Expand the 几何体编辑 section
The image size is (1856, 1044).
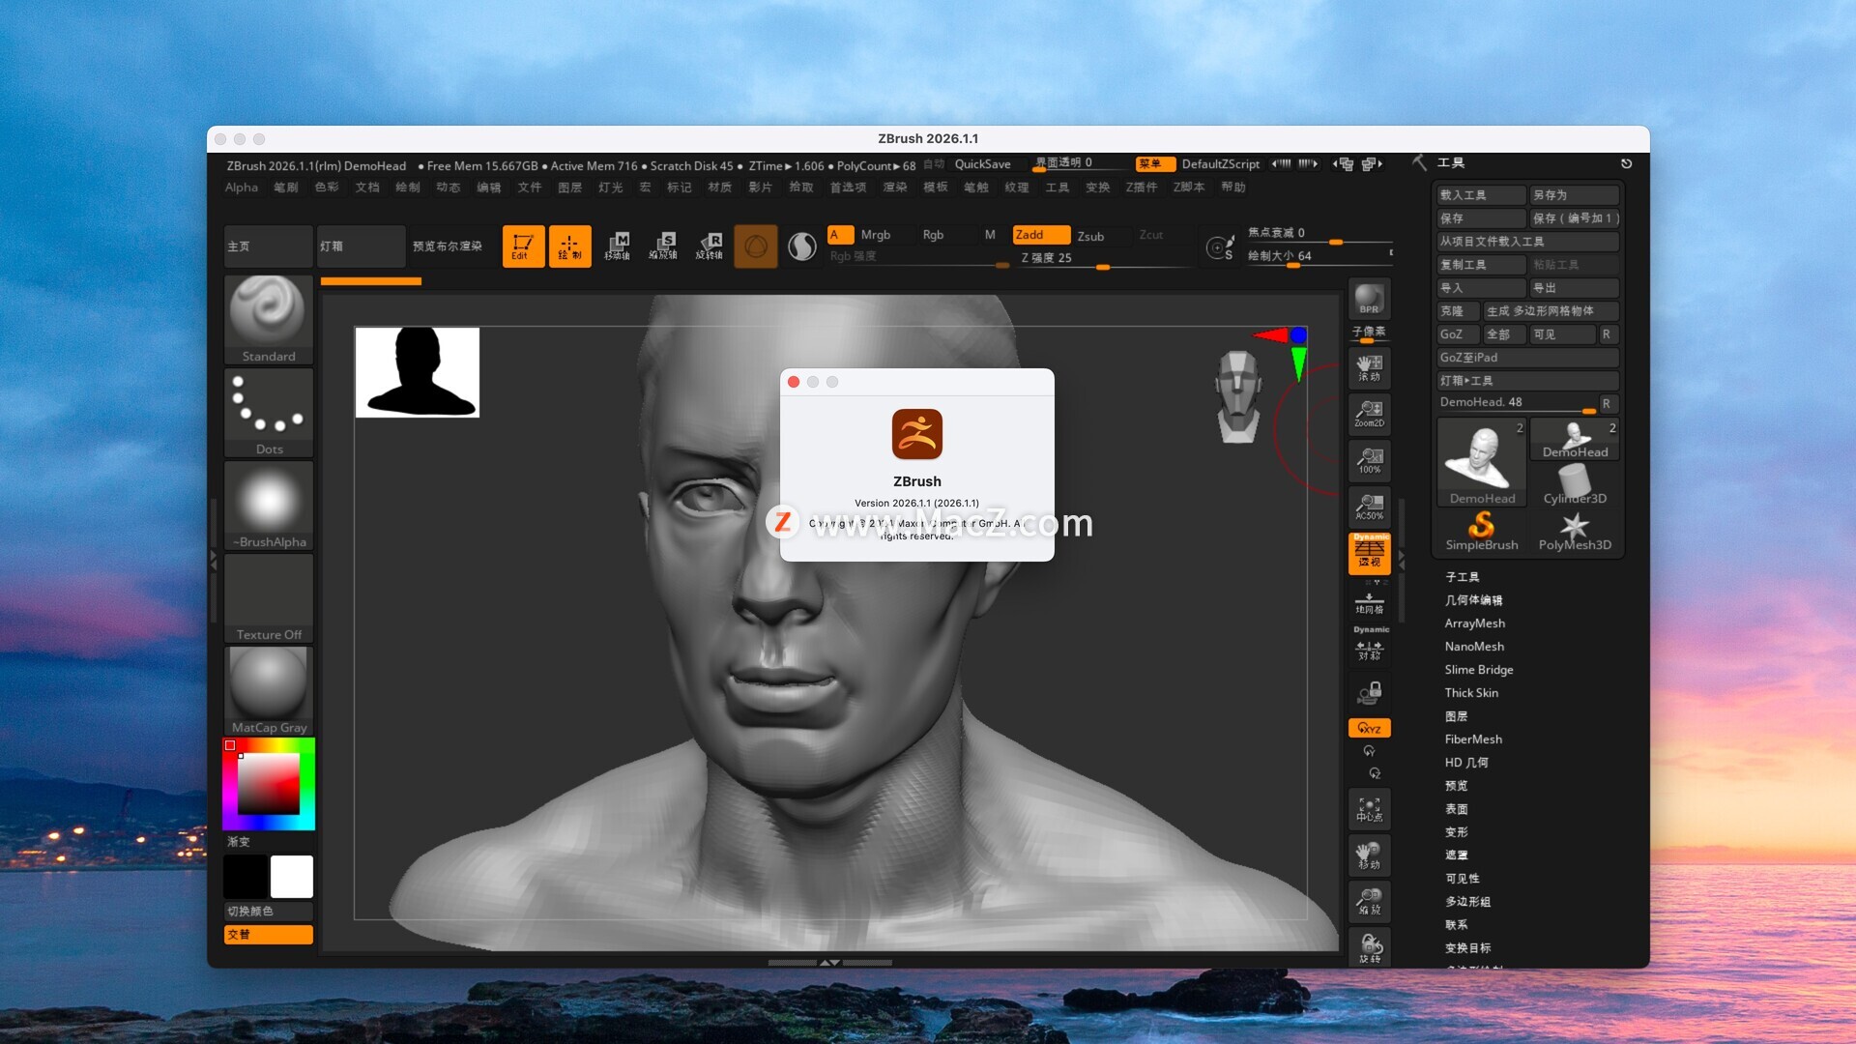[1473, 600]
